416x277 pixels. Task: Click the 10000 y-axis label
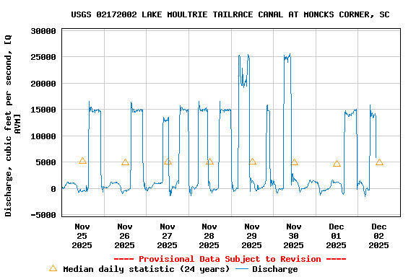43,136
